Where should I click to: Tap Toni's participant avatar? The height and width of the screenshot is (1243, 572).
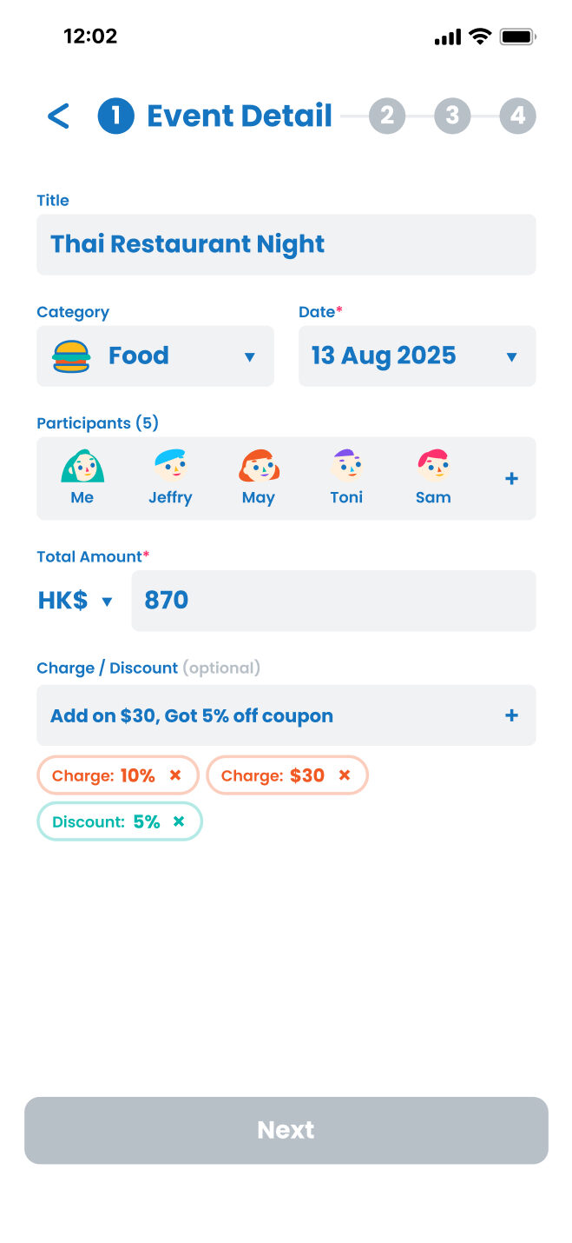346,467
